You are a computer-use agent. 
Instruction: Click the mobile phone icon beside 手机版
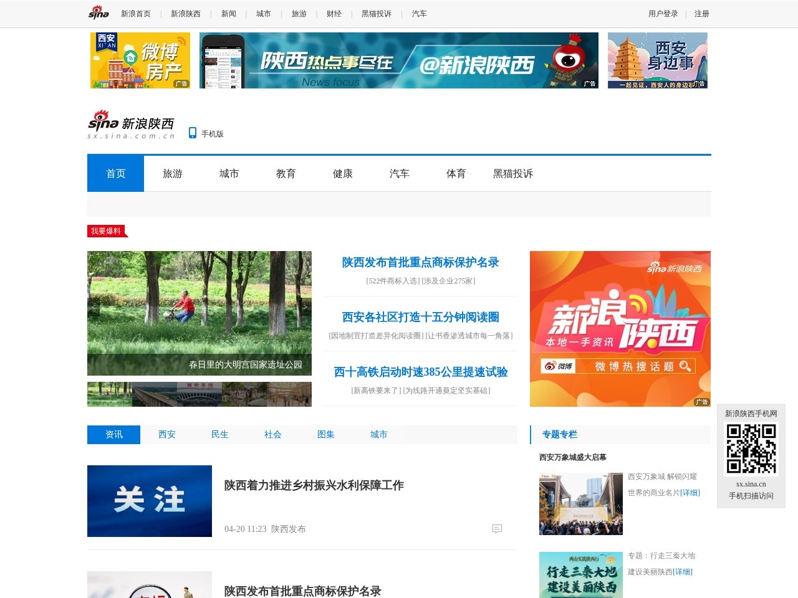(x=191, y=133)
